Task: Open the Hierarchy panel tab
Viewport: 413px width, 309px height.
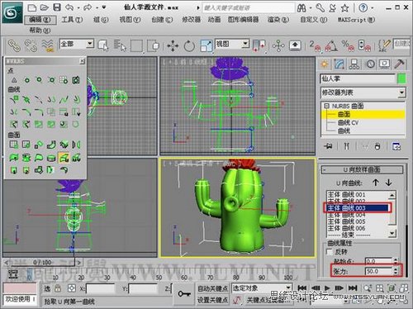Action: (354, 64)
